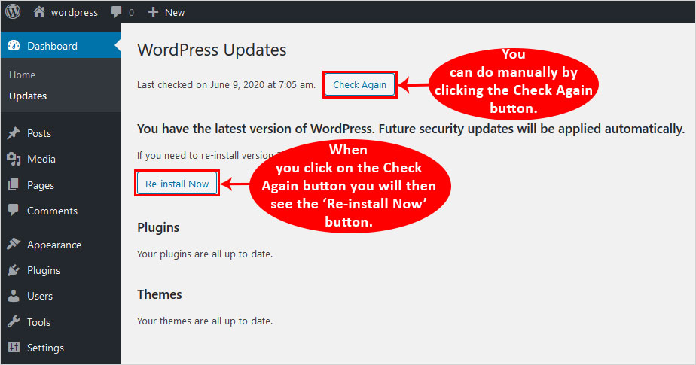Click the plus icon for New content
The width and height of the screenshot is (696, 365).
[153, 12]
